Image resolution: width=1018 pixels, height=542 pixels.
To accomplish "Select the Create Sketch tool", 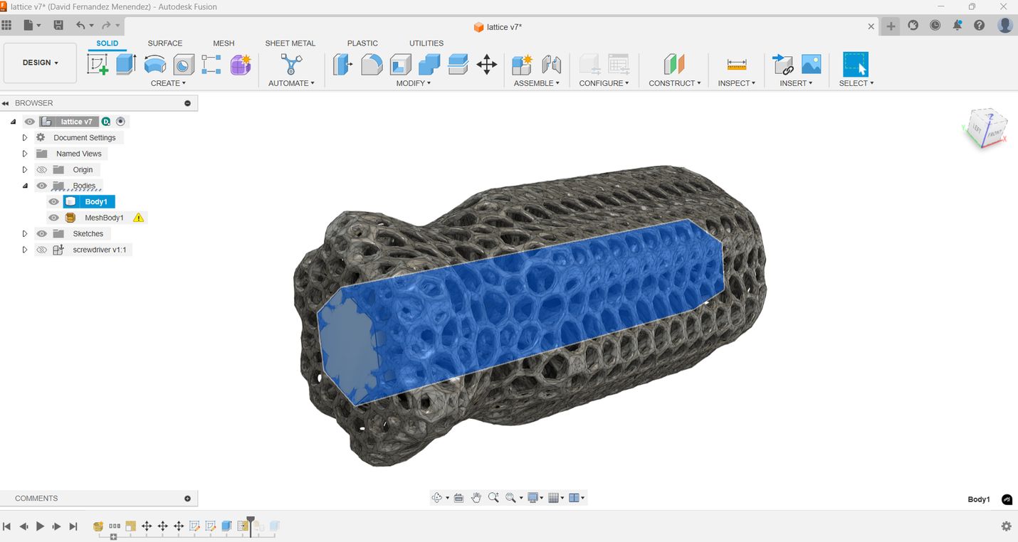I will (x=98, y=64).
